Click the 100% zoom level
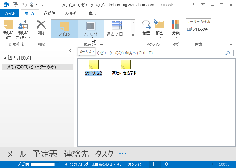The width and height of the screenshot is (236, 168). [224, 164]
